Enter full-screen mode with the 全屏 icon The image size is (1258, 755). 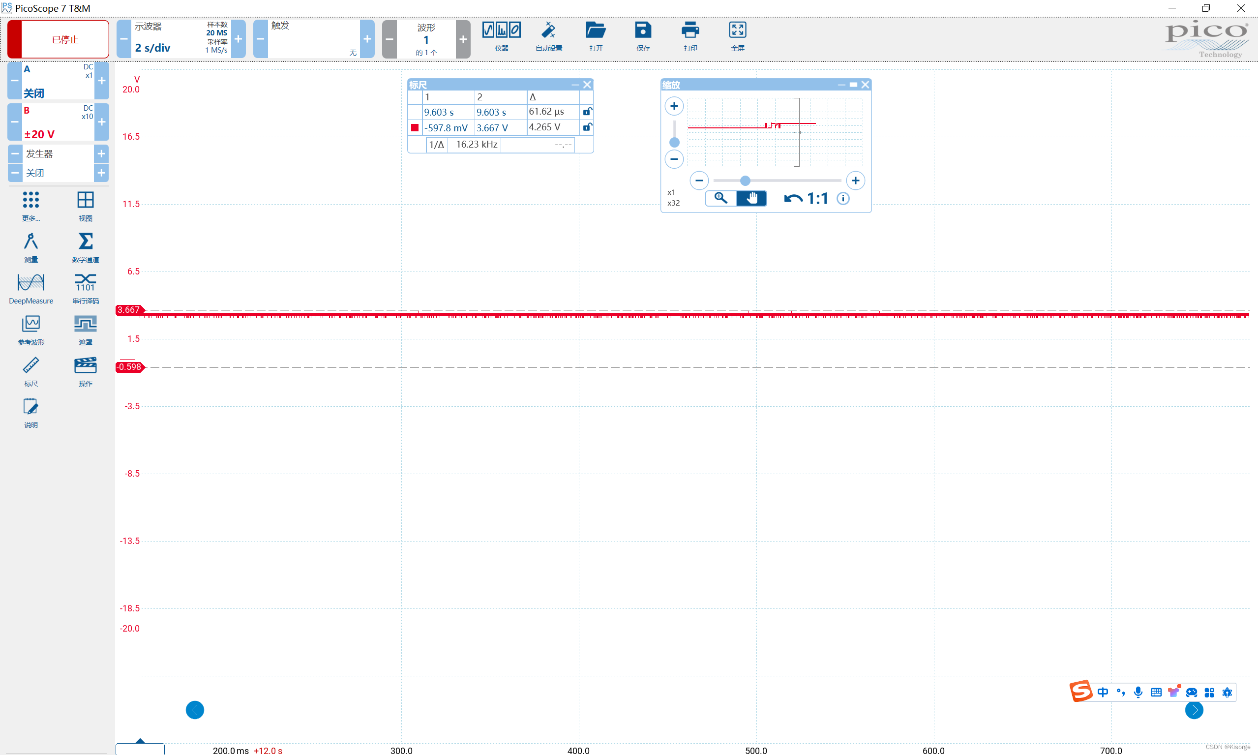pyautogui.click(x=738, y=36)
